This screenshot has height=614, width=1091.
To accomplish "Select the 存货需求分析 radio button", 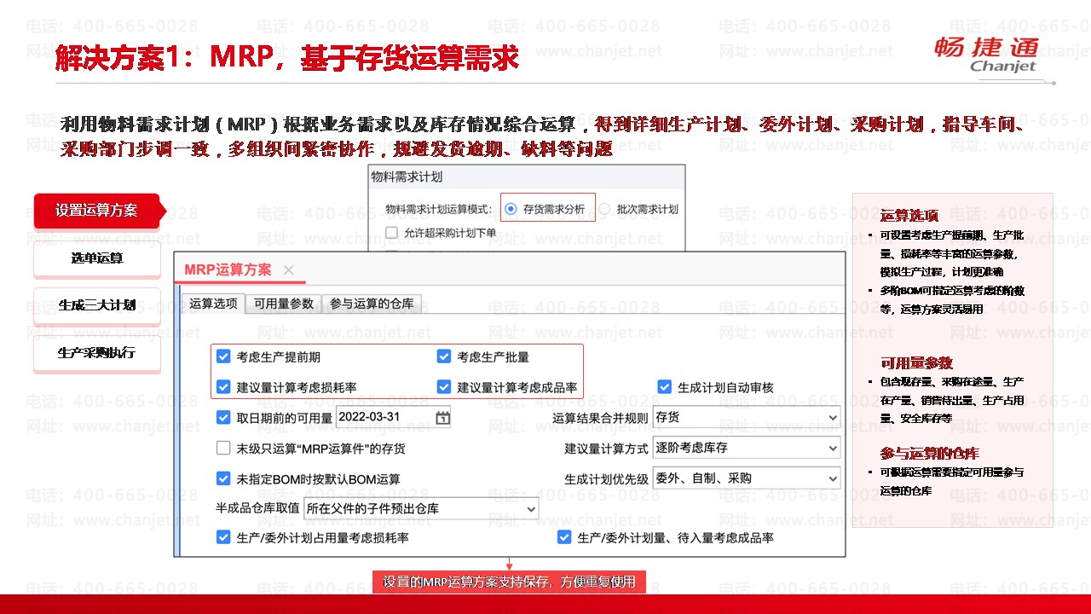I will point(511,209).
